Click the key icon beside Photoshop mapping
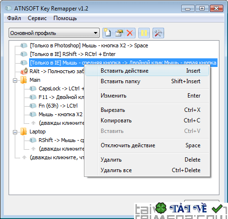 (24, 45)
